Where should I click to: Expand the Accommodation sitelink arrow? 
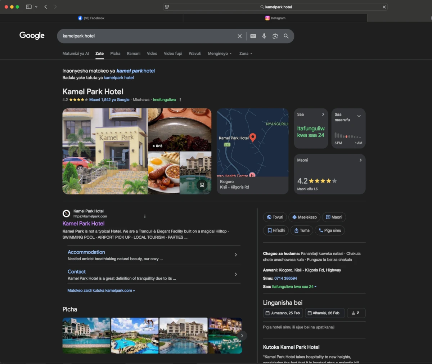[x=236, y=255]
